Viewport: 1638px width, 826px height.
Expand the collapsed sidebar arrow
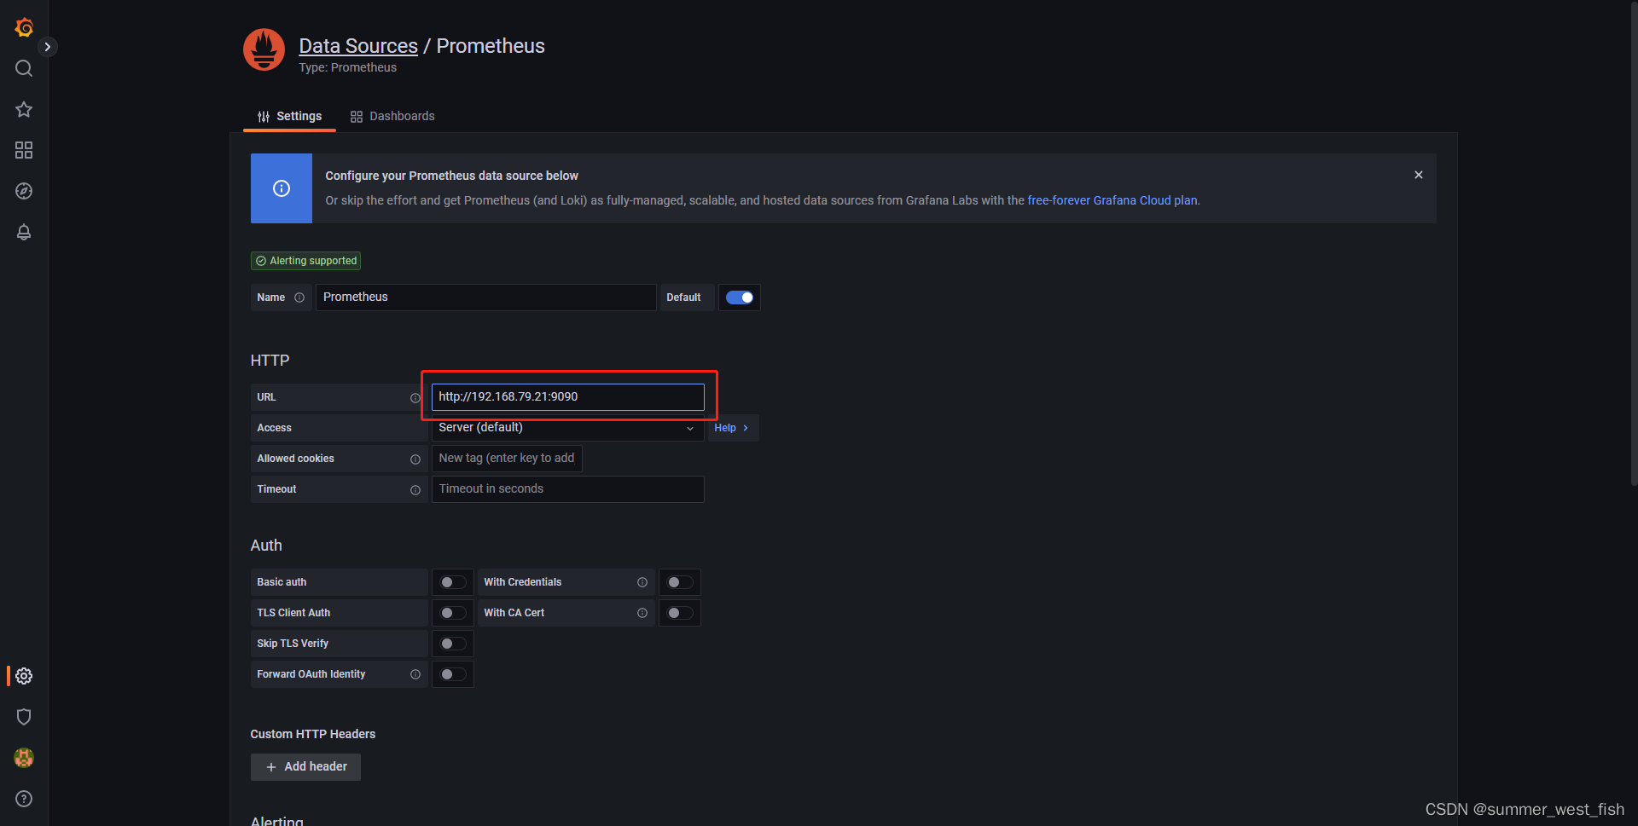tap(49, 46)
